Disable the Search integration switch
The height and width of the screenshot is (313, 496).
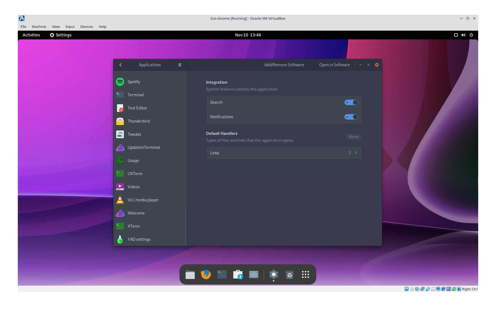pyautogui.click(x=351, y=102)
